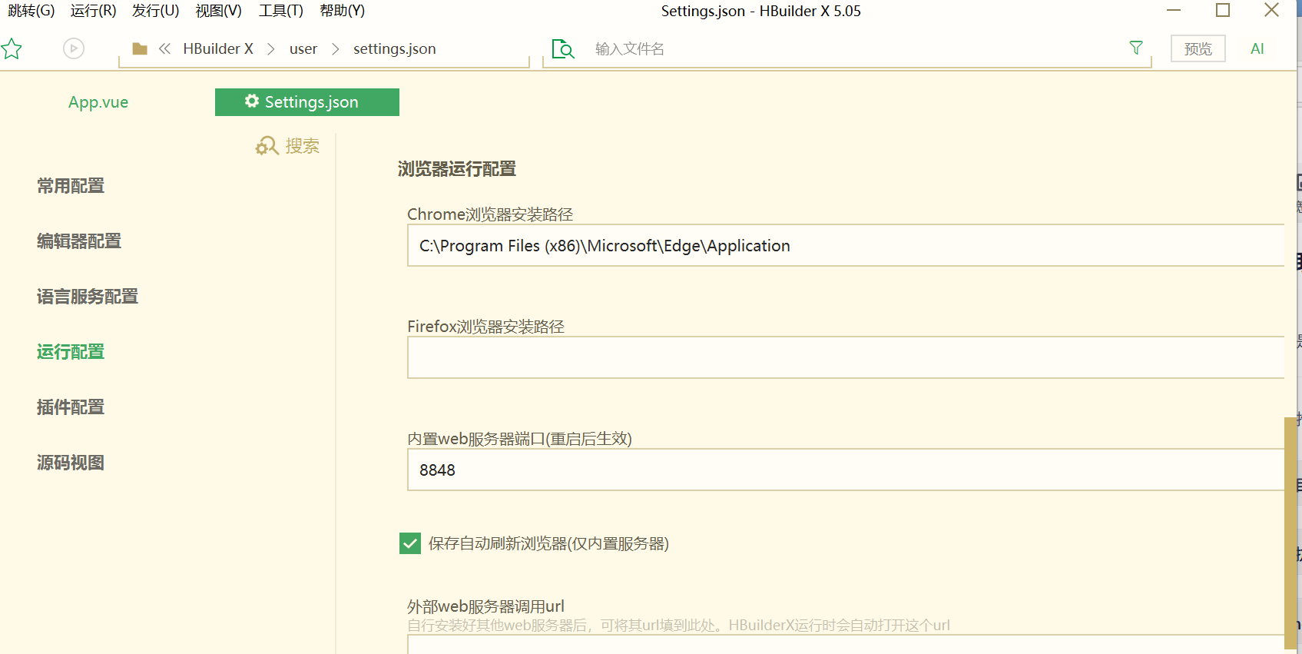The image size is (1302, 654).
Task: Click the built-in web server port field
Action: tap(846, 470)
